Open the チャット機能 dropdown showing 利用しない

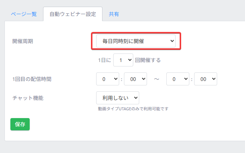[x=117, y=98]
